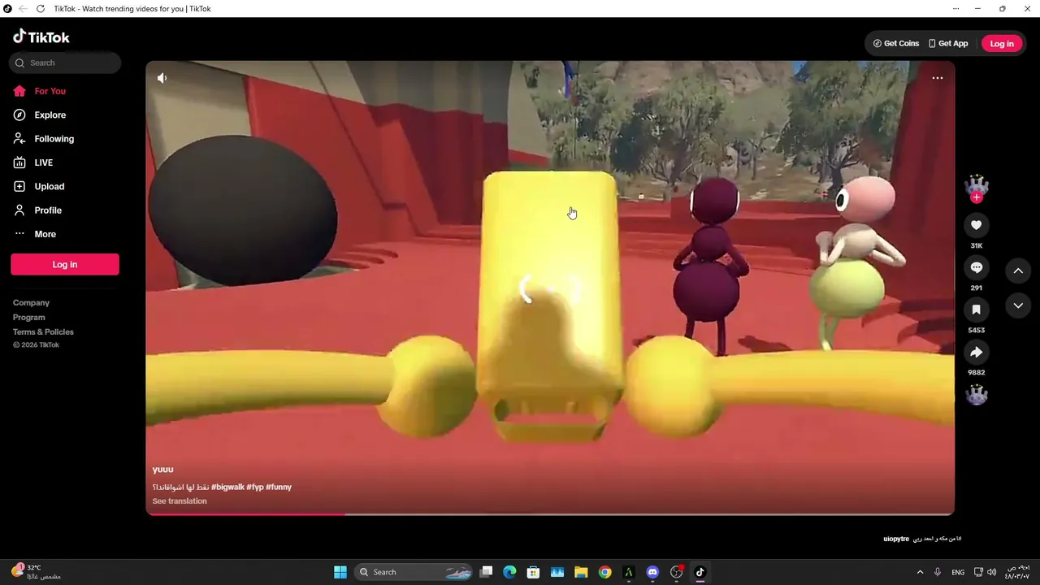
Task: Click the #funny hashtag
Action: [279, 487]
